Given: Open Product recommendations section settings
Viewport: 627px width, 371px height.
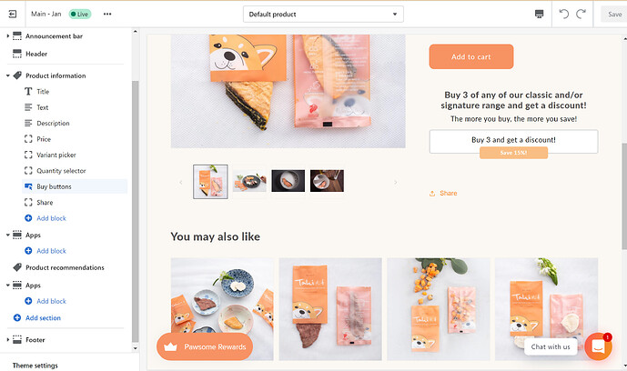Looking at the screenshot, I should (65, 267).
